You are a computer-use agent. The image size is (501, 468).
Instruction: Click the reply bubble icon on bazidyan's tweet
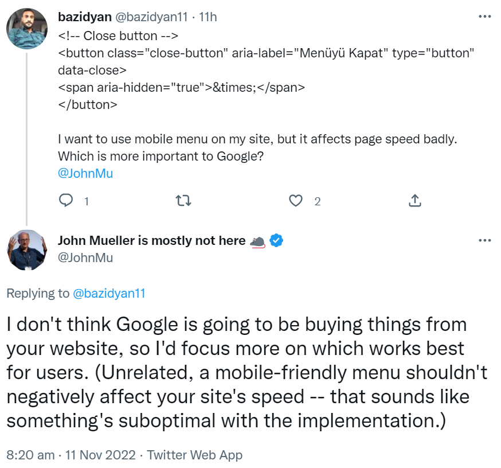click(x=66, y=200)
